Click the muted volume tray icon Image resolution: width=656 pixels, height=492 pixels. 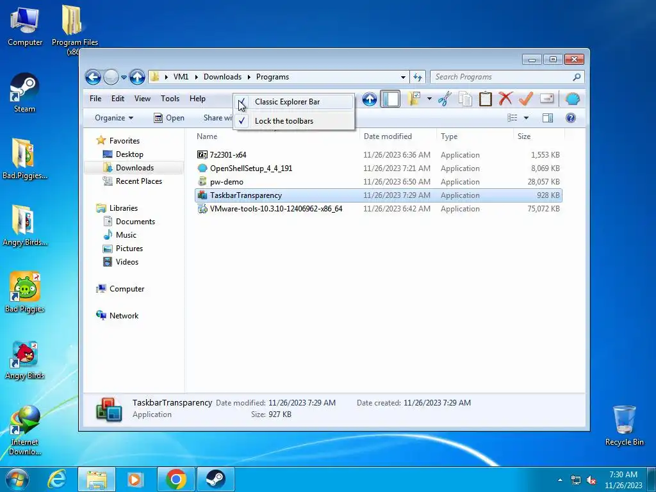(x=591, y=480)
